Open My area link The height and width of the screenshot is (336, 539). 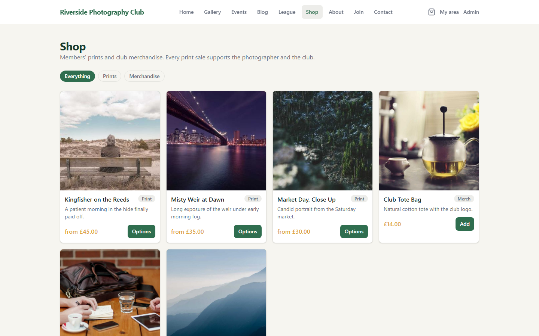pos(449,12)
